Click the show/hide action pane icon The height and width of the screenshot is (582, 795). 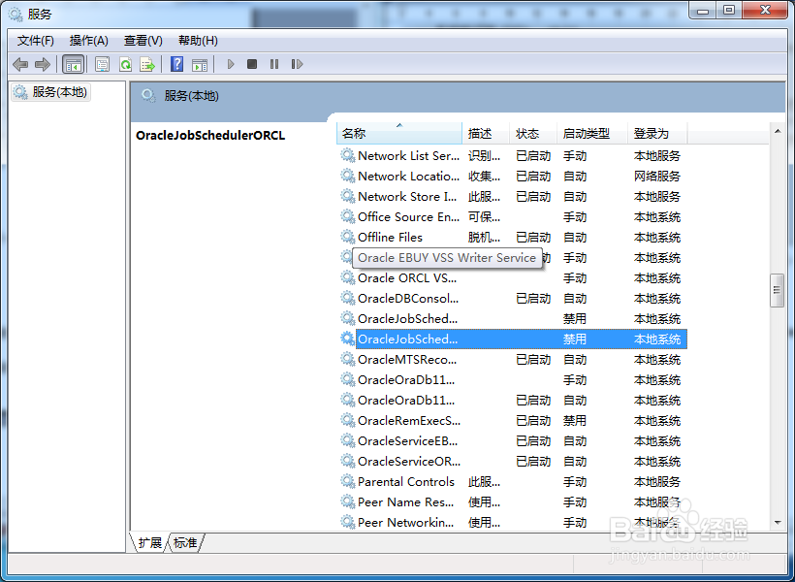click(200, 64)
